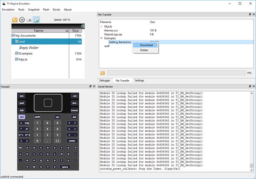Click the enter key on the keypad
256x179 pixels.
(72, 141)
